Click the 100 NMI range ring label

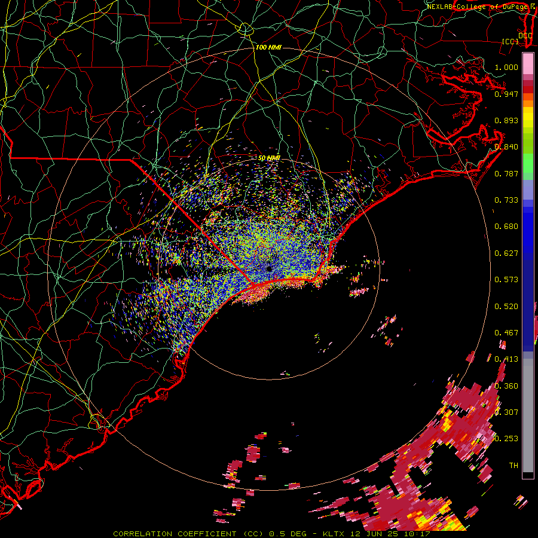point(268,47)
